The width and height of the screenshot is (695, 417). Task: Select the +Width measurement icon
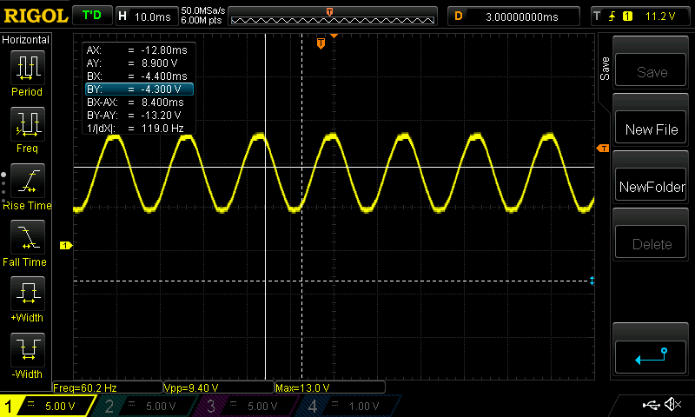pyautogui.click(x=28, y=294)
